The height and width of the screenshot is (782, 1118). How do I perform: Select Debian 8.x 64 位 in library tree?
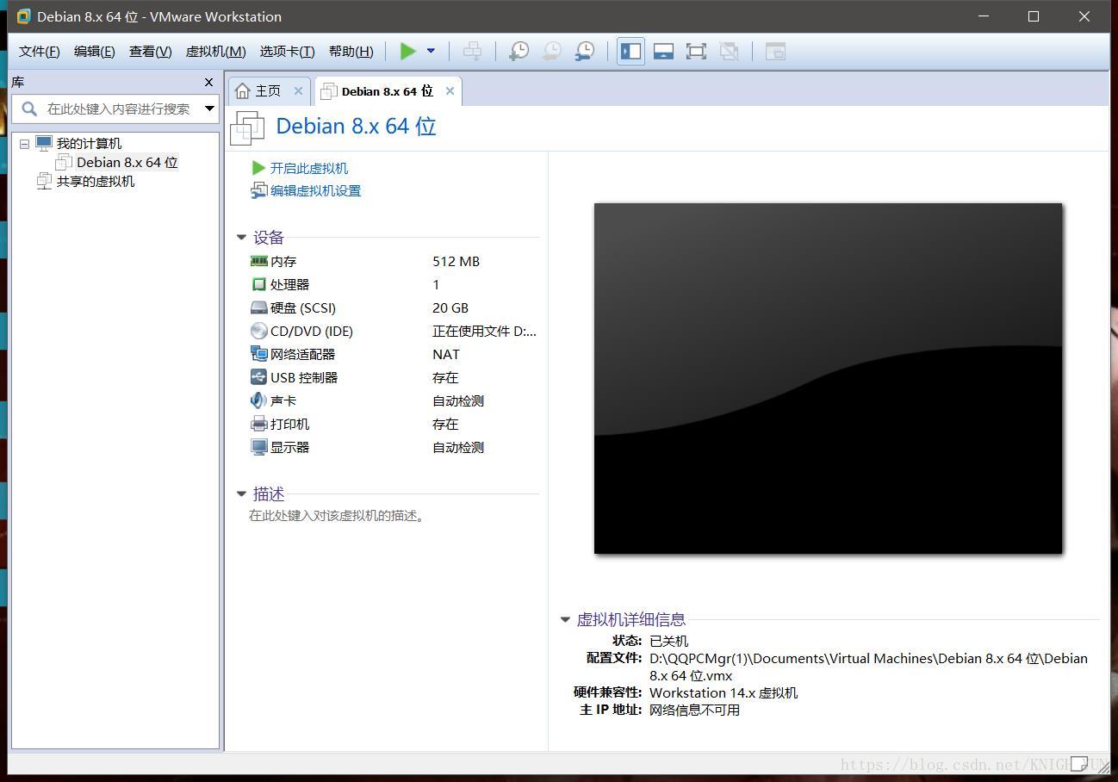127,163
